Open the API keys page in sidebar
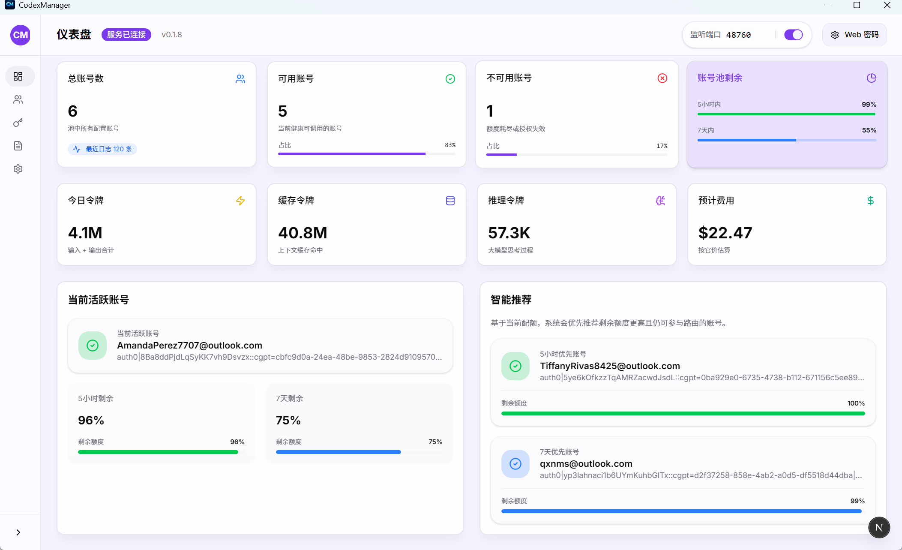This screenshot has width=902, height=550. [18, 123]
